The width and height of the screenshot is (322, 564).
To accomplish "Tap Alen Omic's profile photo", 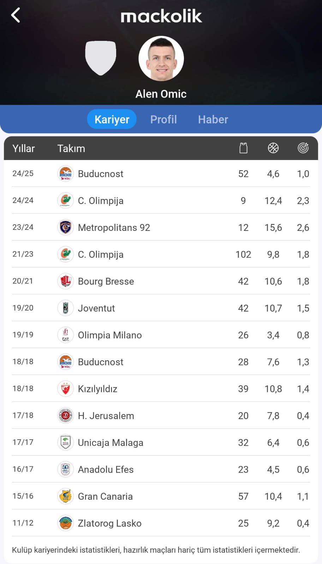I will pos(161,59).
